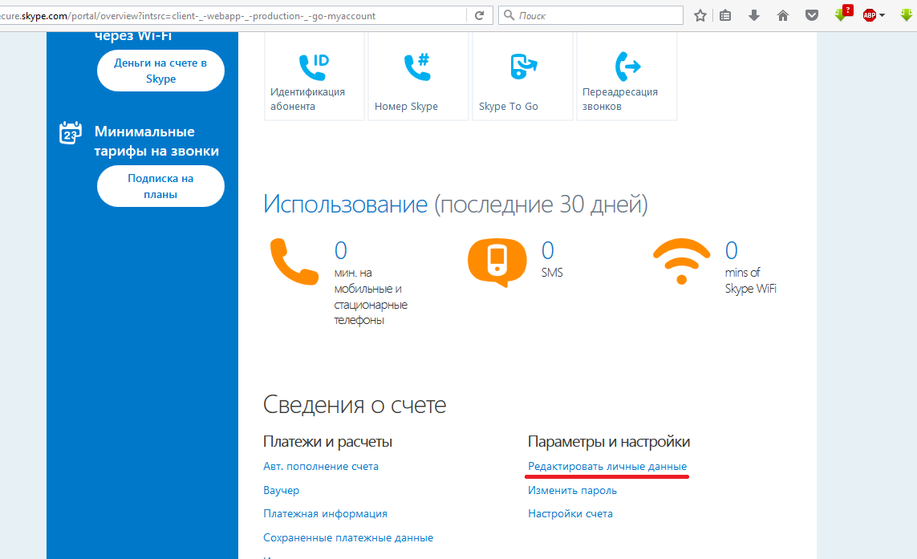The width and height of the screenshot is (917, 559).
Task: Open the Номер Skype tile
Action: point(418,79)
